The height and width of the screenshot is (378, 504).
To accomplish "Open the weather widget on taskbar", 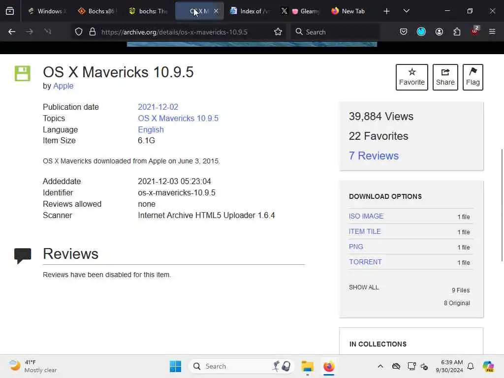I will (32, 366).
